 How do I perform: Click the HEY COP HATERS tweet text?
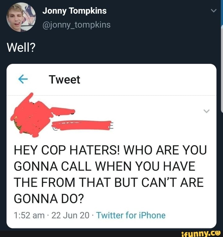pyautogui.click(x=110, y=174)
